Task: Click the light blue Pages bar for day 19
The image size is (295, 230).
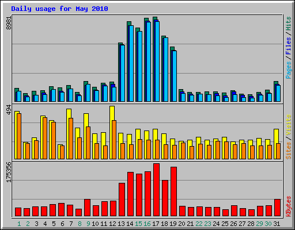Action: click(175, 76)
